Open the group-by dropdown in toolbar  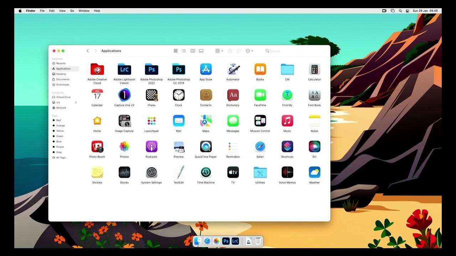tap(219, 51)
